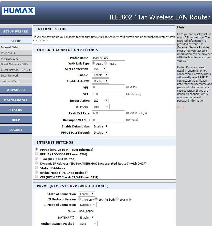Open Authentication Method dropdown

click(88, 223)
